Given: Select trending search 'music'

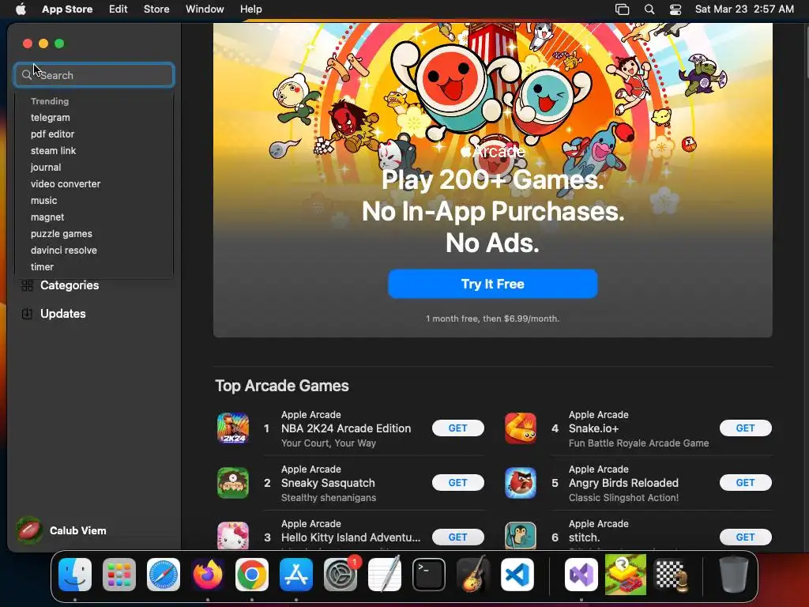Looking at the screenshot, I should tap(44, 200).
